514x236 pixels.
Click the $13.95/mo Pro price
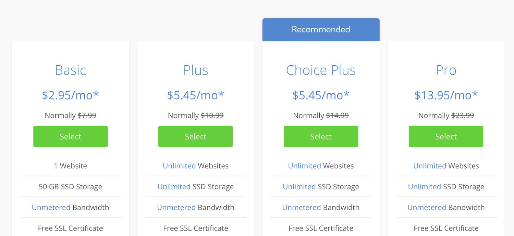point(446,95)
